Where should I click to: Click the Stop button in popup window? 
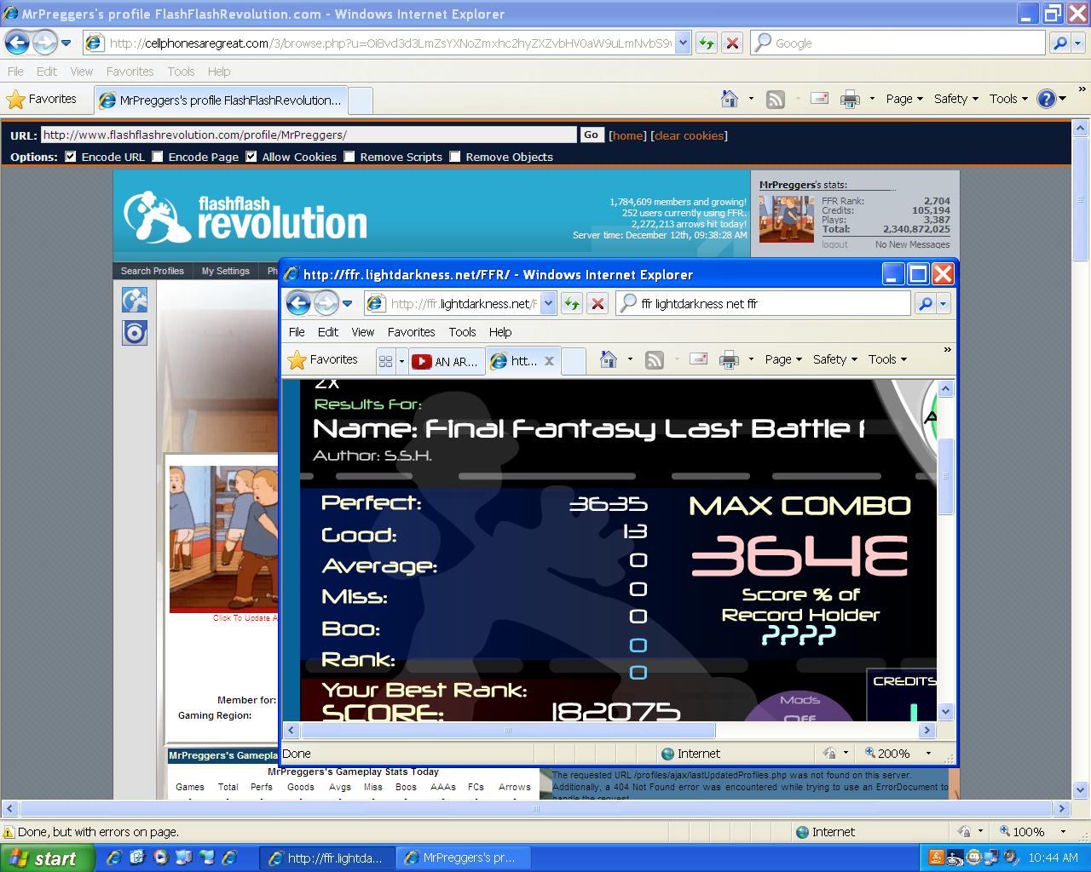[x=598, y=303]
